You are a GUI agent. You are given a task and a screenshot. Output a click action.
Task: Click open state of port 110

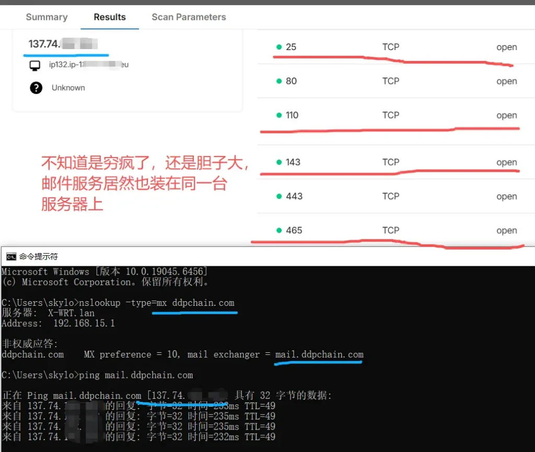click(507, 115)
